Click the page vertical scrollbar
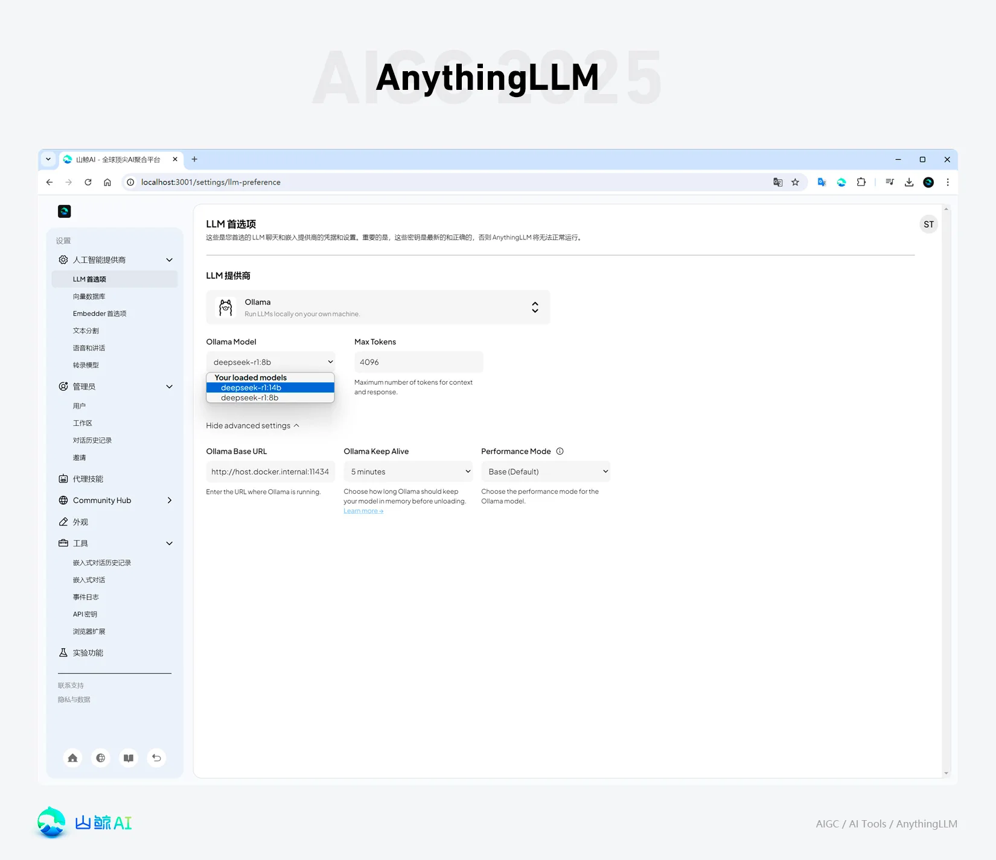Viewport: 996px width, 860px height. click(x=946, y=491)
